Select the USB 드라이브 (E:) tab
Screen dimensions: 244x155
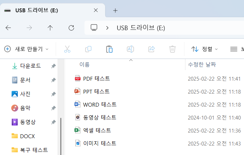53,10
